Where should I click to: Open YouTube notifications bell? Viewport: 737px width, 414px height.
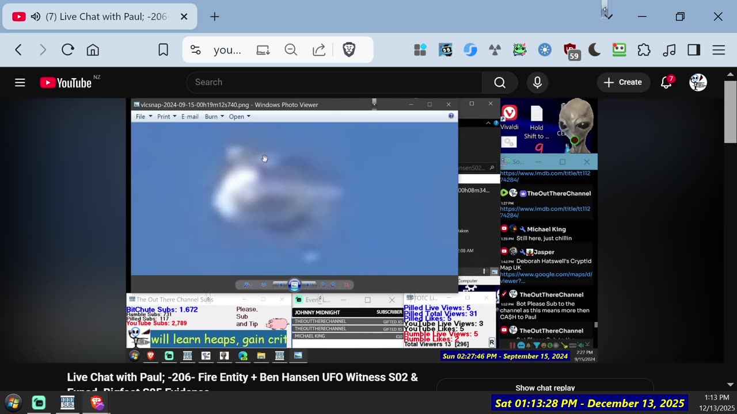(x=667, y=82)
